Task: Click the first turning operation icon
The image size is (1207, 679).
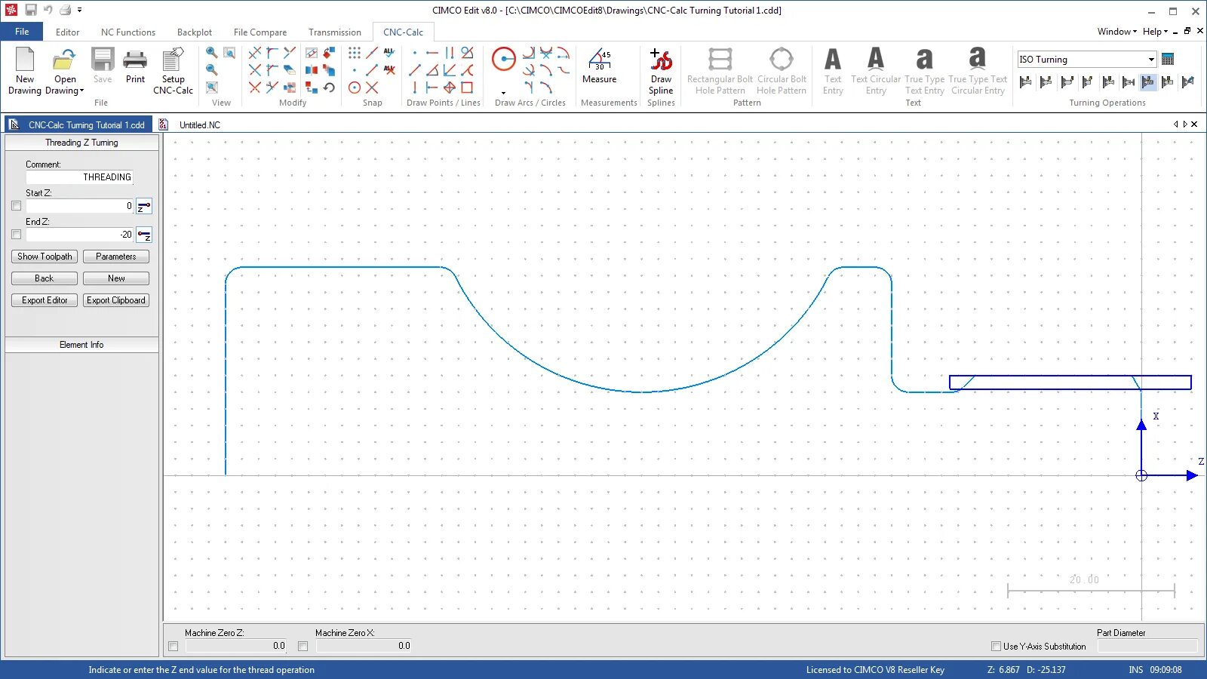Action: (1026, 81)
